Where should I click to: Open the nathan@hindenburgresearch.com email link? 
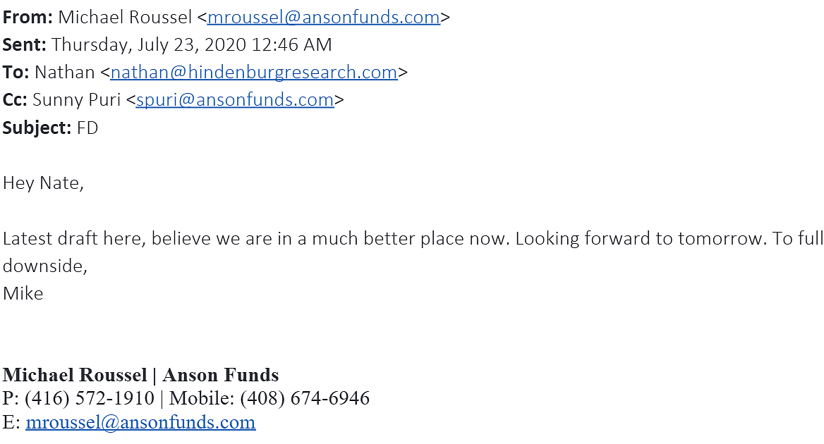click(254, 73)
